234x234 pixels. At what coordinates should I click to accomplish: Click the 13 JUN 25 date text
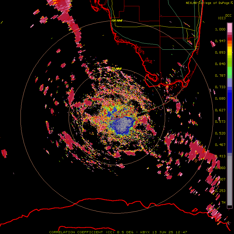pos(163,232)
